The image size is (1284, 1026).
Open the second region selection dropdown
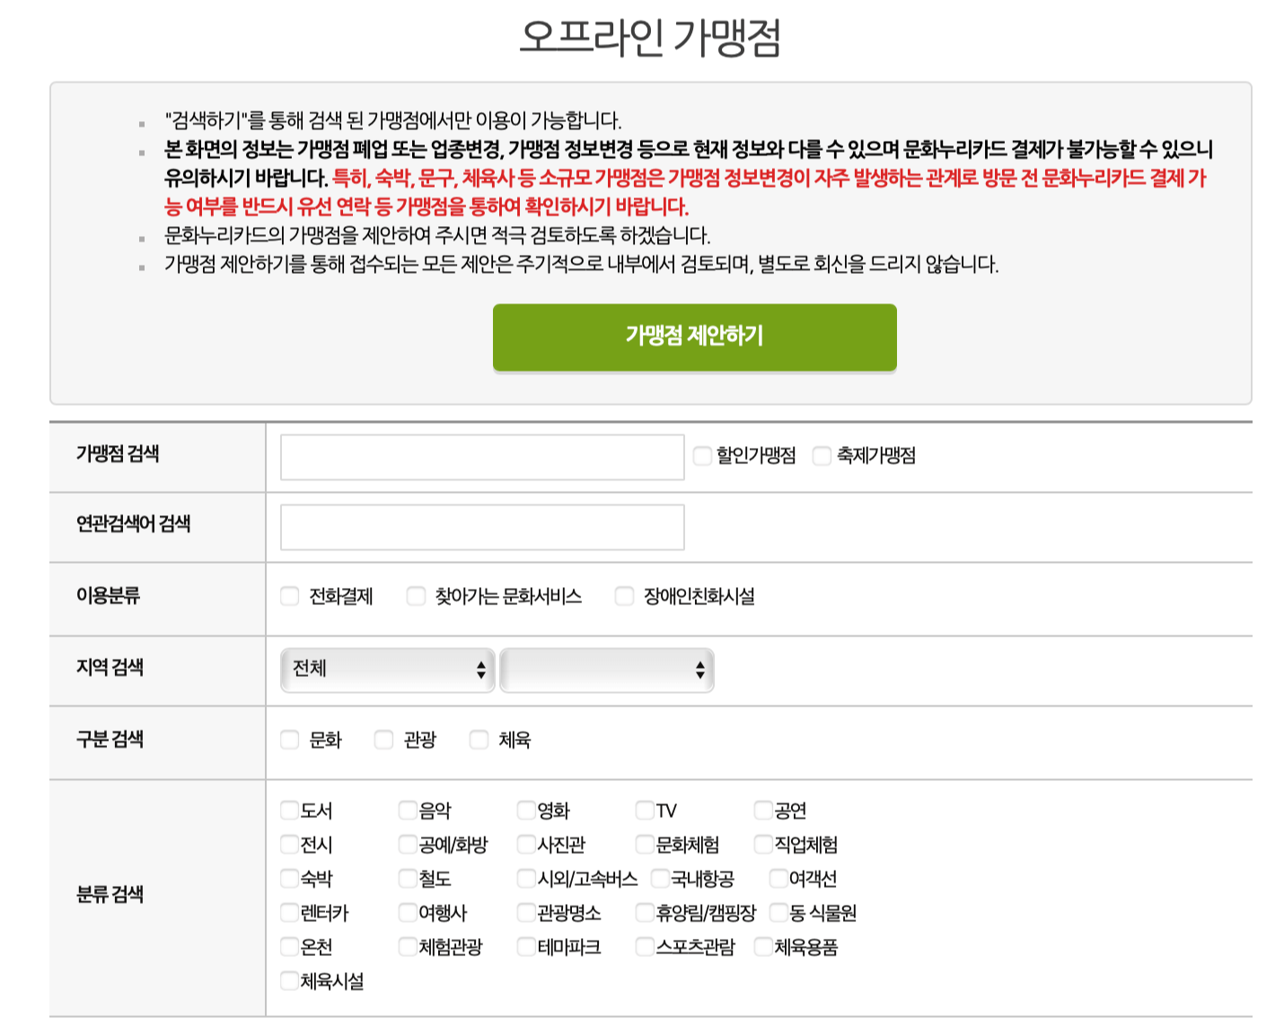607,670
